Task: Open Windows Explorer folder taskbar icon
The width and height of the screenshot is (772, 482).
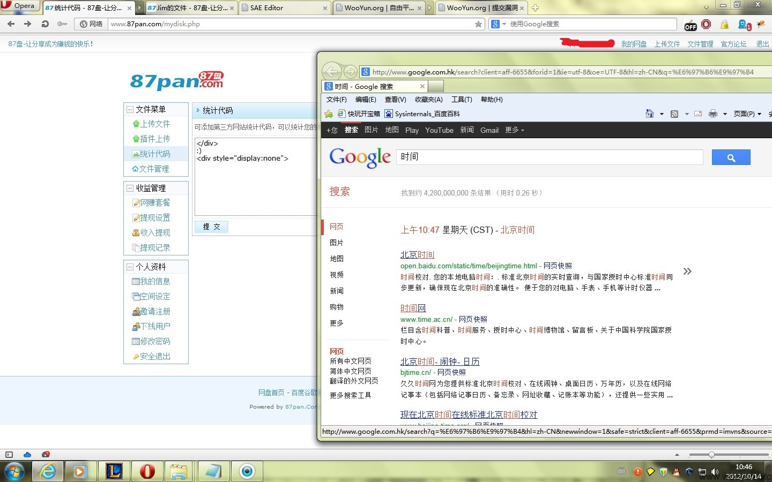Action: (x=179, y=471)
